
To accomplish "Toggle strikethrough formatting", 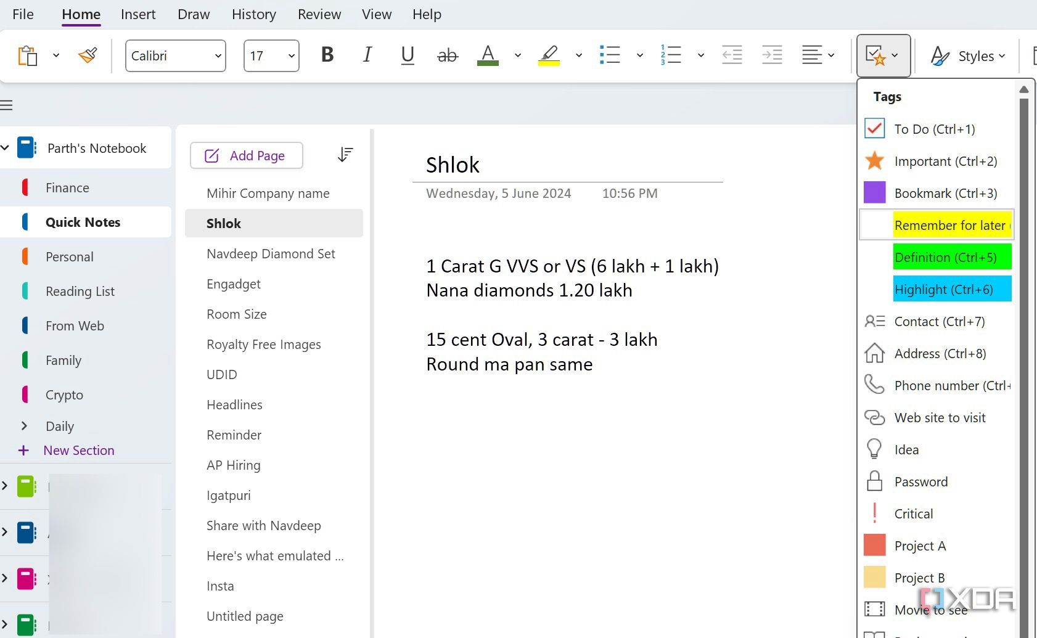I will 448,55.
